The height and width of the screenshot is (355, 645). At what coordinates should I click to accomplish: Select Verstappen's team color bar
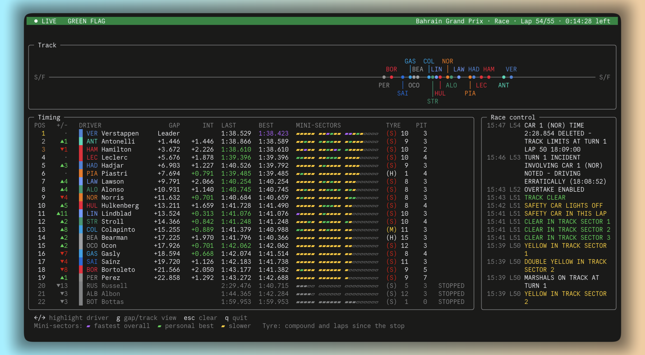tap(81, 133)
